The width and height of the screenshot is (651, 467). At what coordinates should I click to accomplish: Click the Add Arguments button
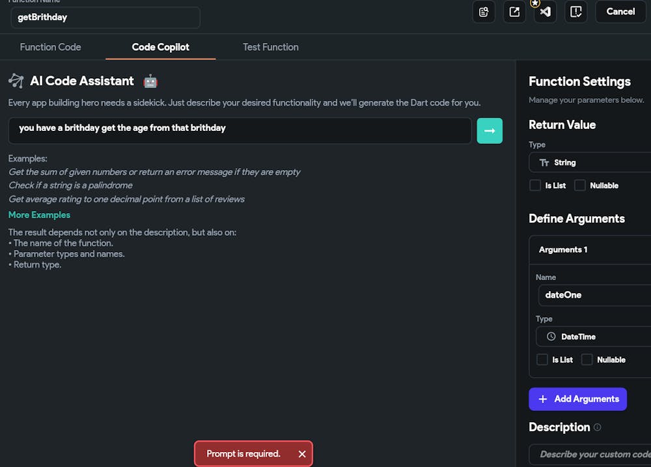pos(577,399)
